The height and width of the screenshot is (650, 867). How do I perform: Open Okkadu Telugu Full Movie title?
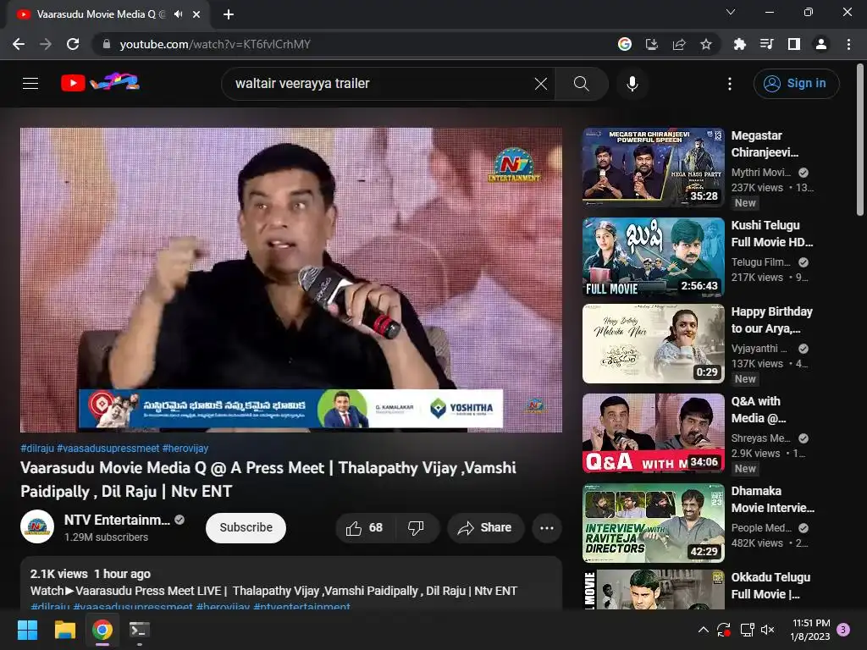click(x=770, y=586)
